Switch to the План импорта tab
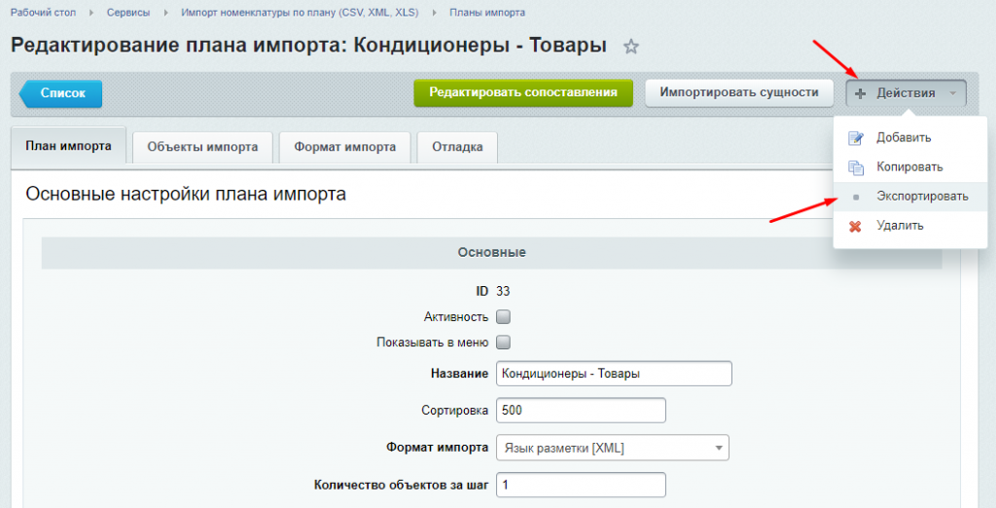Viewport: 996px width, 508px height. (69, 146)
